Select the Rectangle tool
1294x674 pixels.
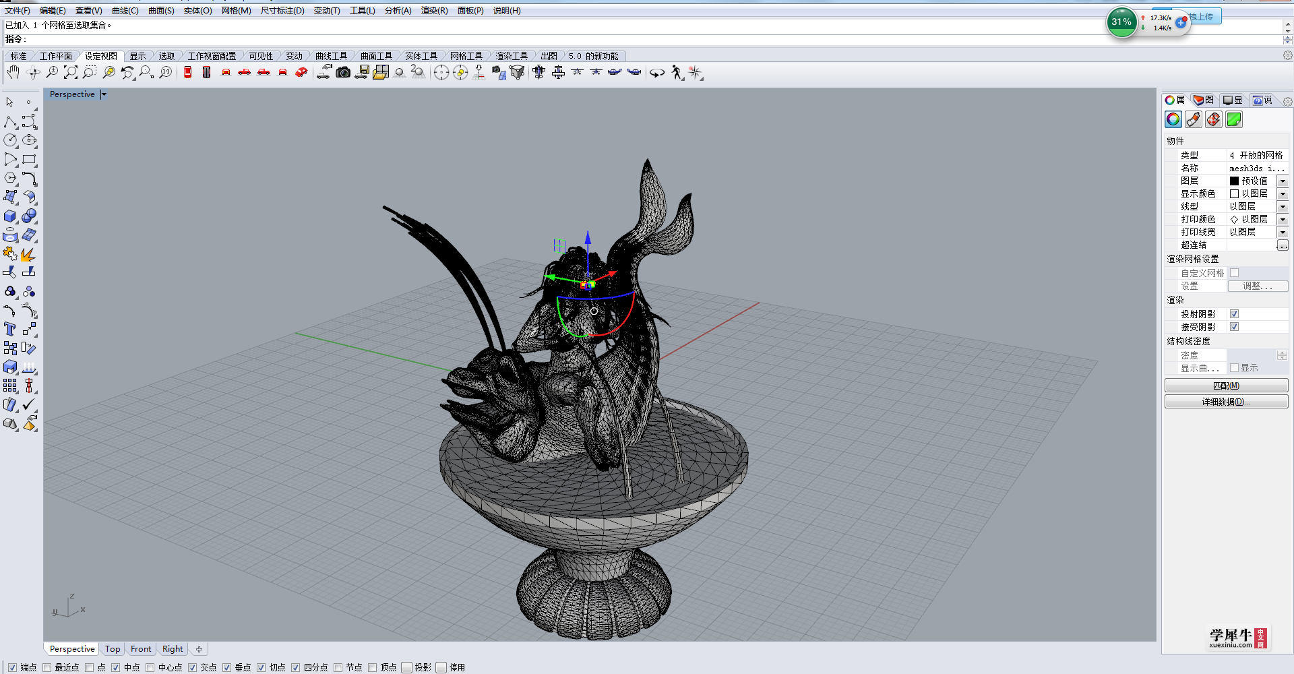(x=29, y=160)
